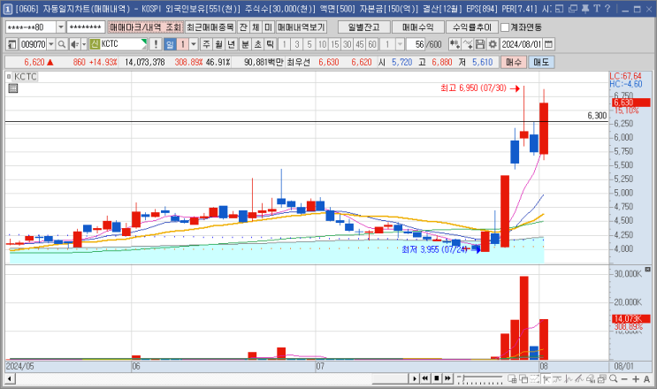Click the speaker sound alert icon

(x=74, y=44)
